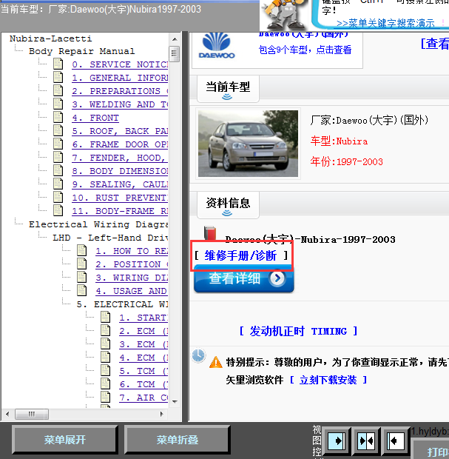Click the Nubira car photo
Screen dimensions: 449x459
tap(248, 144)
